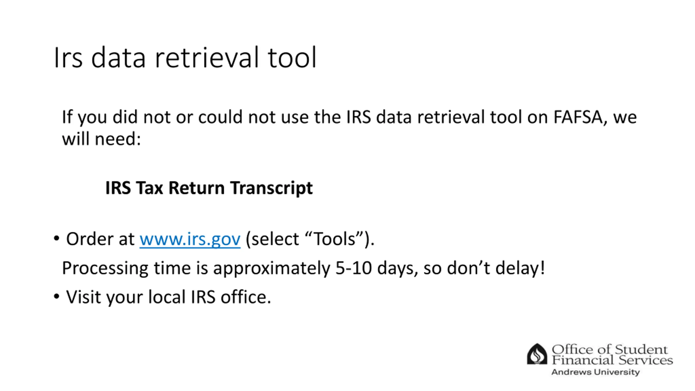The width and height of the screenshot is (695, 391).
Task: Click the words will need:
Action: pyautogui.click(x=102, y=139)
